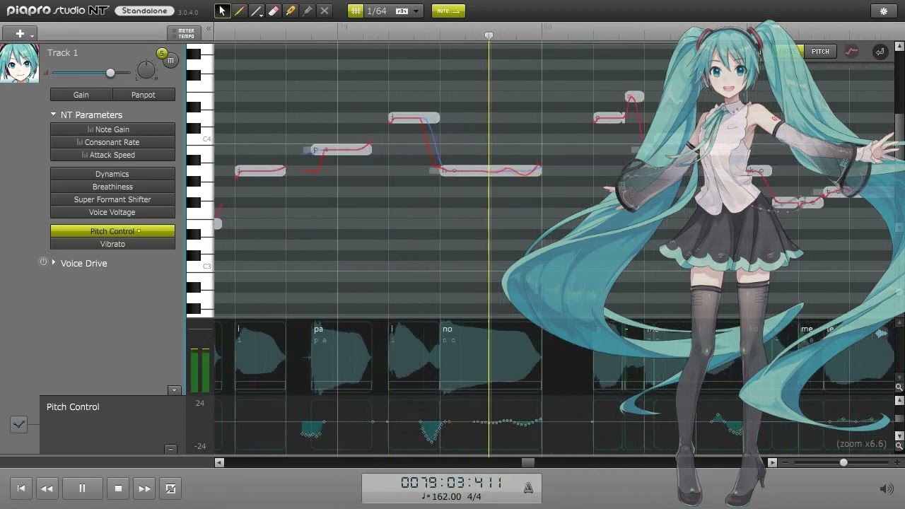Open the METER TEMPO panel
Image resolution: width=905 pixels, height=509 pixels.
pyautogui.click(x=185, y=33)
